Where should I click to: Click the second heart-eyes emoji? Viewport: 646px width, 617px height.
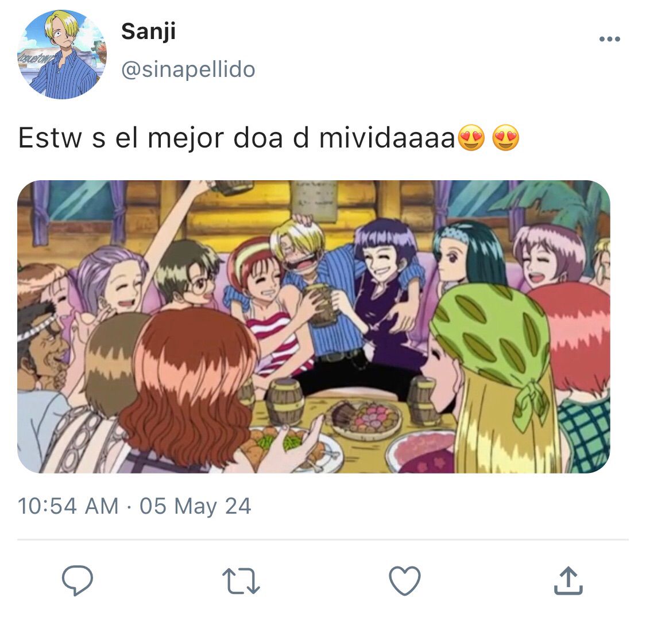[505, 138]
